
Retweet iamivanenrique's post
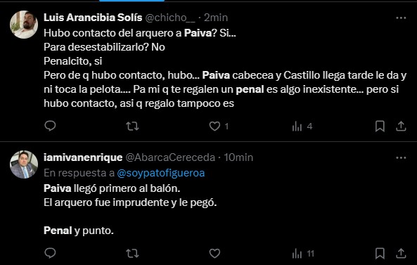coord(132,254)
